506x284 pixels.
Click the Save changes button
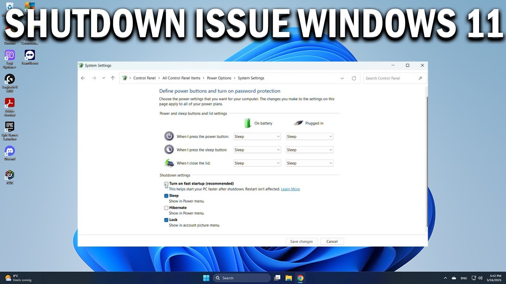[301, 241]
